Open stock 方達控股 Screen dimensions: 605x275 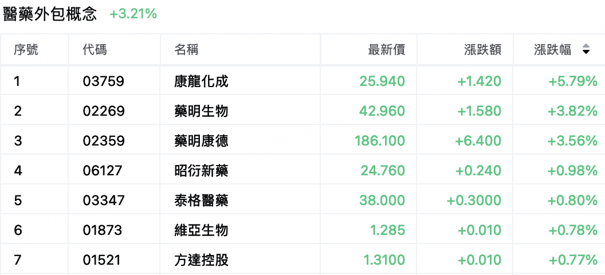click(201, 260)
